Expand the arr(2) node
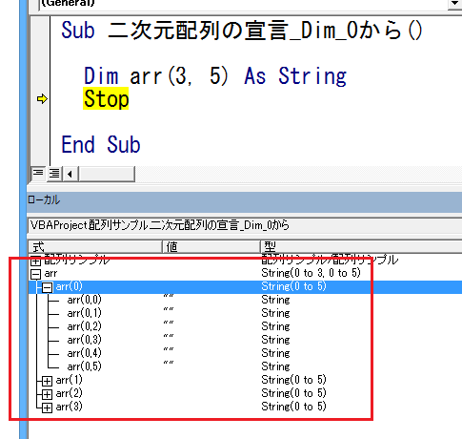This screenshot has width=462, height=439. pos(47,394)
